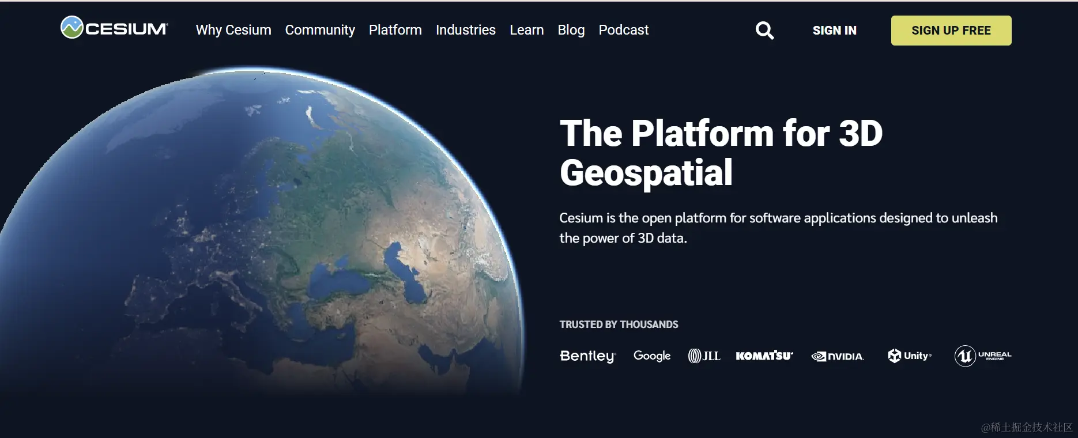Click the JLL logo
The width and height of the screenshot is (1078, 438).
[704, 356]
